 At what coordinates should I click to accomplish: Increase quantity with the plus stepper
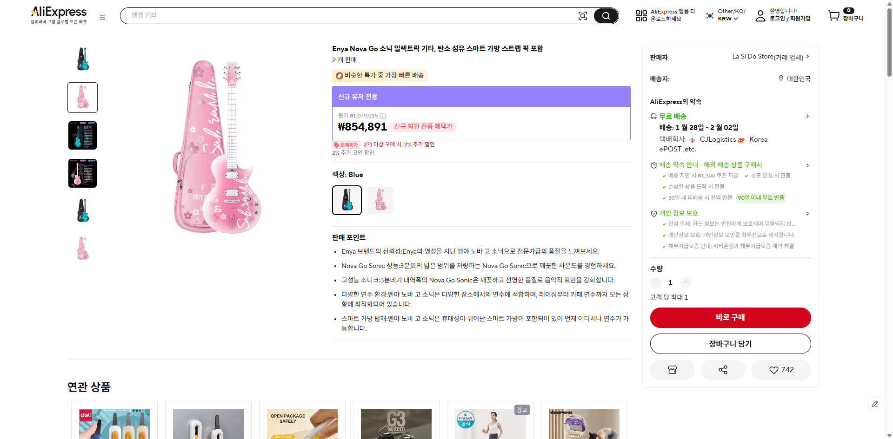(685, 282)
